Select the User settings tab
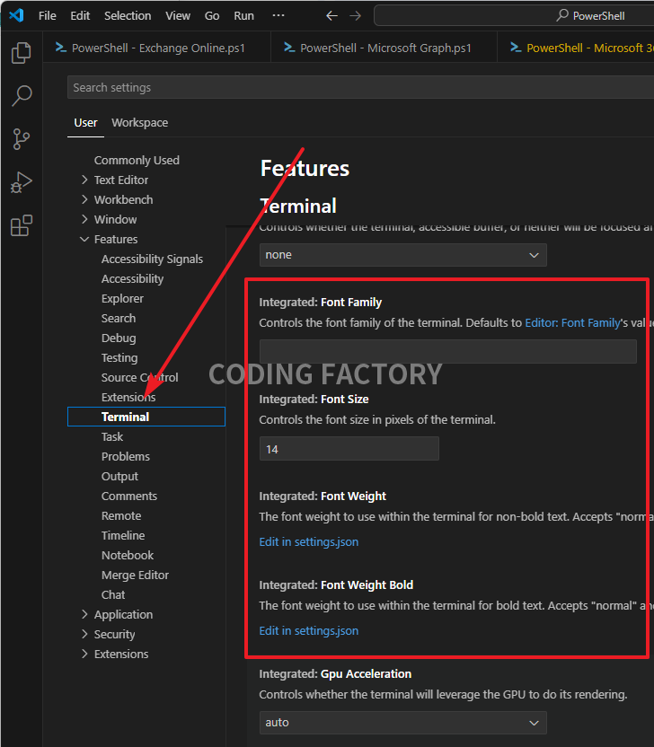The width and height of the screenshot is (654, 747). [x=85, y=123]
